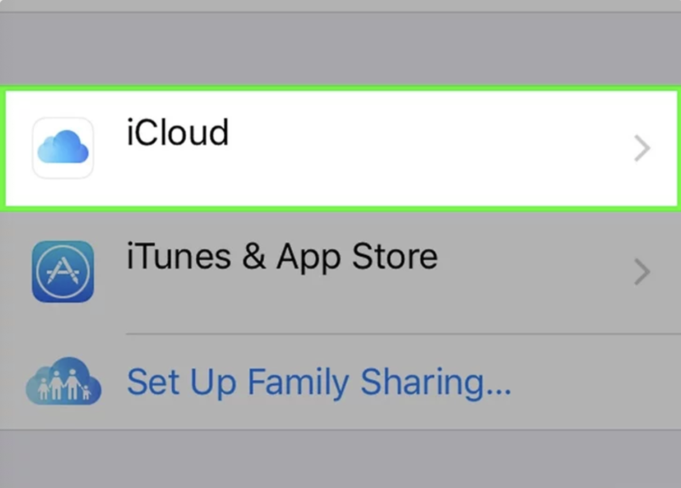681x488 pixels.
Task: Tap the gray area below Set Up Family Sharing
Action: coord(340,459)
